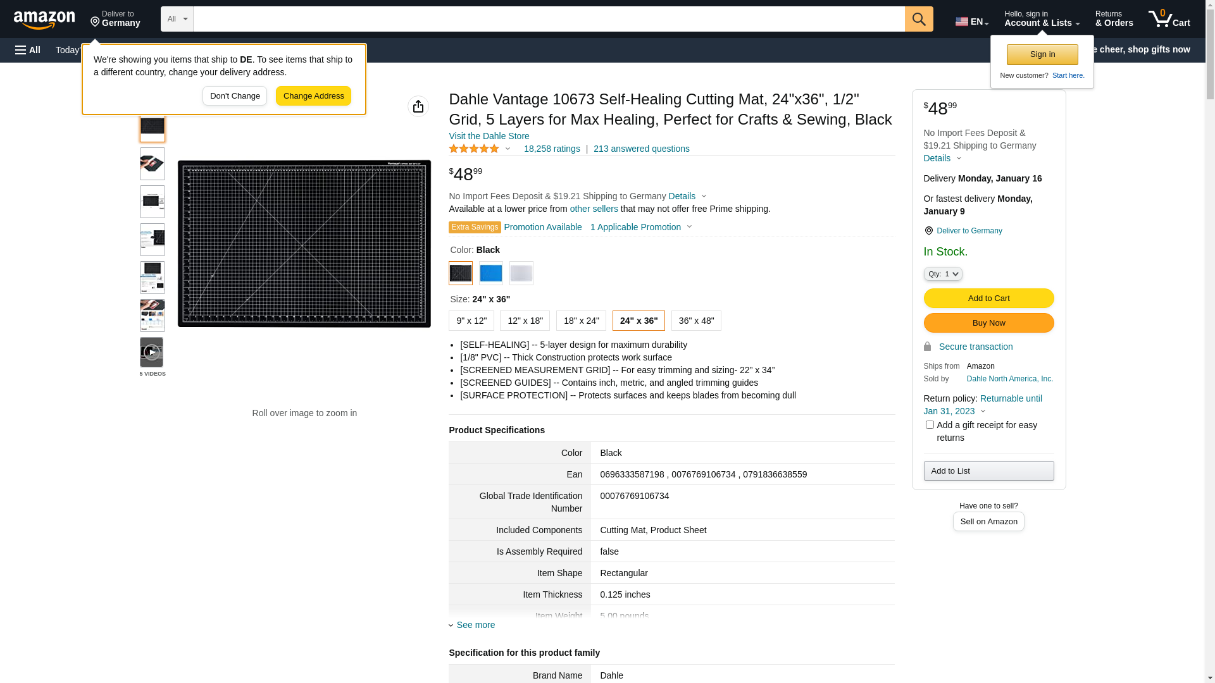Viewport: 1215px width, 683px height.
Task: Open Returns & Orders
Action: click(x=1114, y=19)
